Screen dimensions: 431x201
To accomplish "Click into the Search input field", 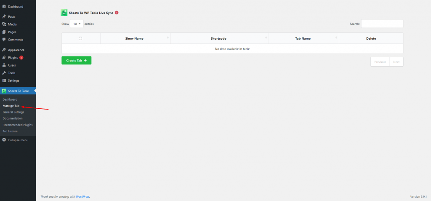I will tap(382, 24).
